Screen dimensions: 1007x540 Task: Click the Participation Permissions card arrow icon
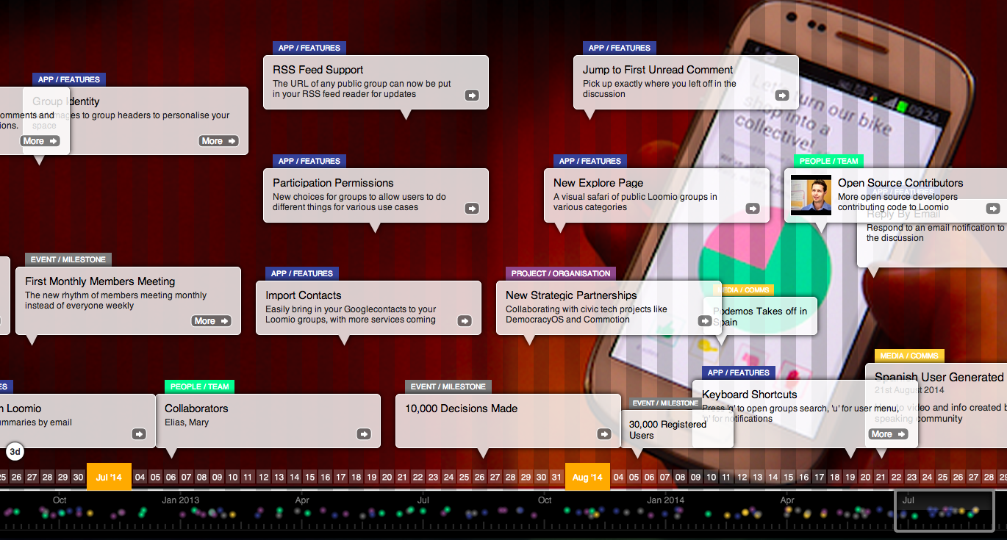(x=472, y=208)
